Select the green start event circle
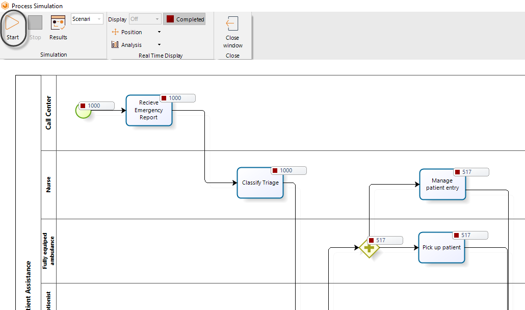 (83, 111)
